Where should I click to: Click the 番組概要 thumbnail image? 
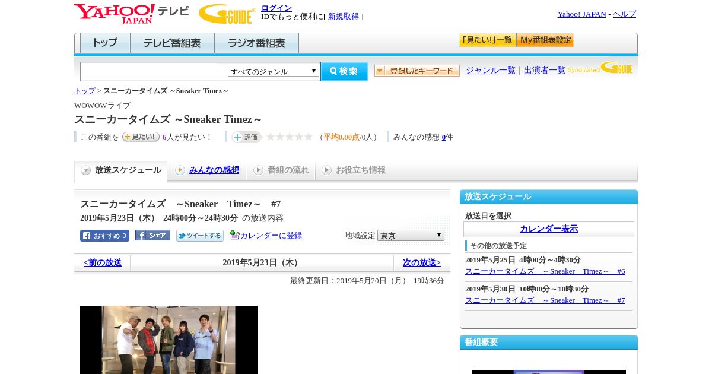pyautogui.click(x=549, y=372)
